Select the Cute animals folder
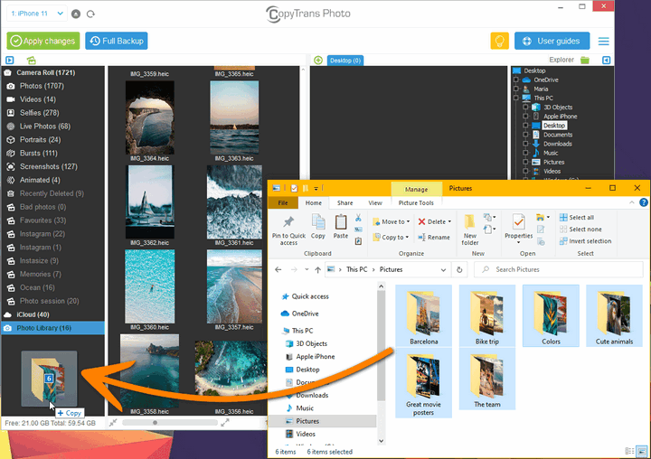The width and height of the screenshot is (651, 459). point(614,316)
